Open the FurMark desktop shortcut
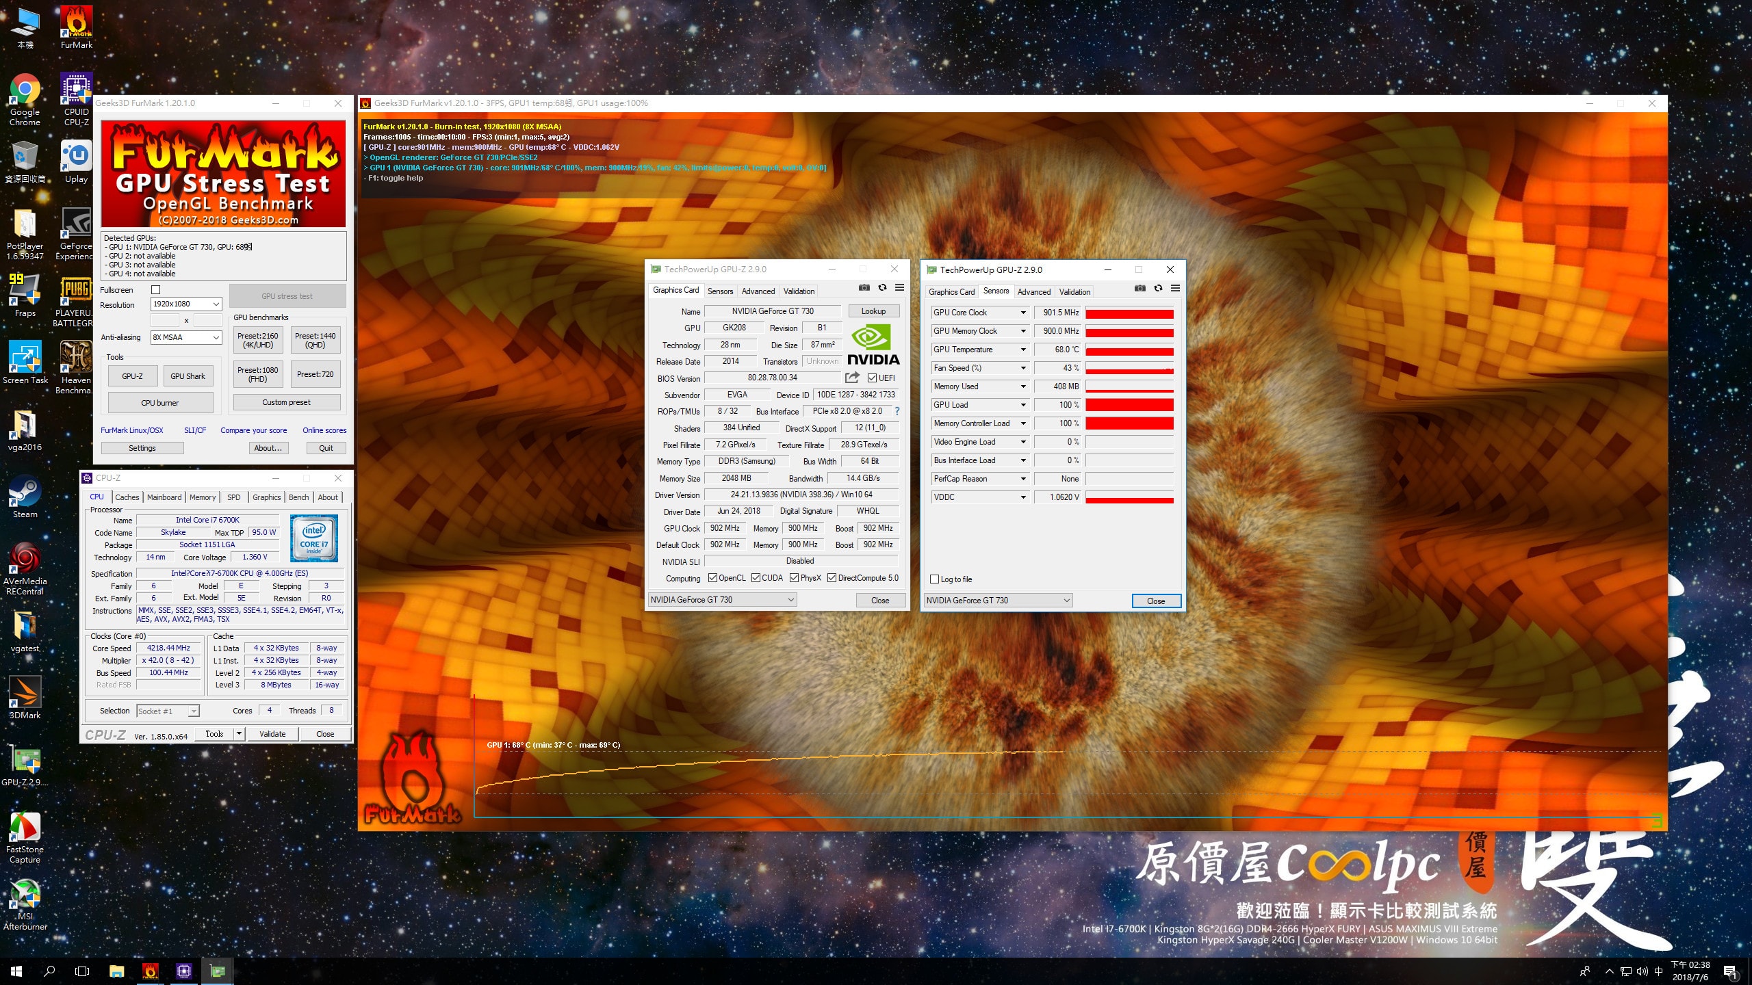Viewport: 1752px width, 985px height. point(77,27)
